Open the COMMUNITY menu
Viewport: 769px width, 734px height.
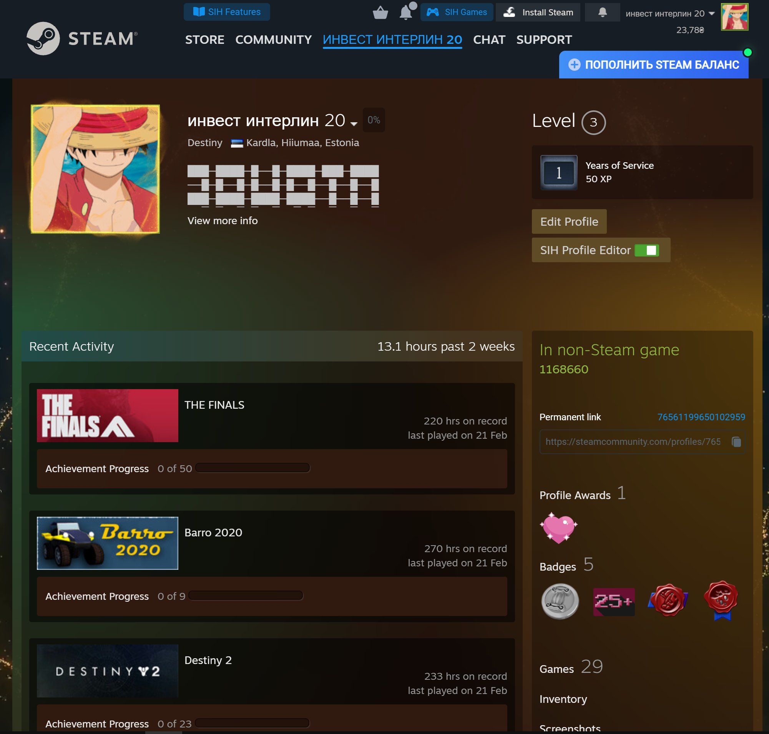tap(273, 40)
